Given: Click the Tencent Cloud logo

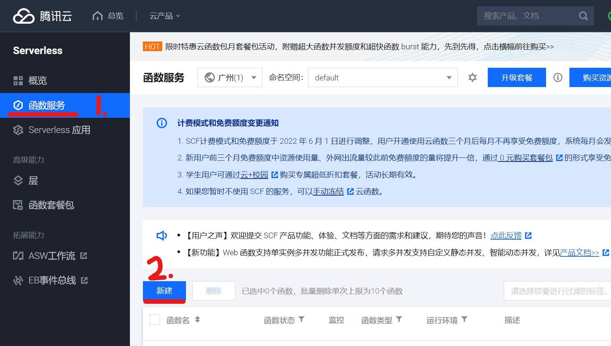Looking at the screenshot, I should (x=41, y=16).
